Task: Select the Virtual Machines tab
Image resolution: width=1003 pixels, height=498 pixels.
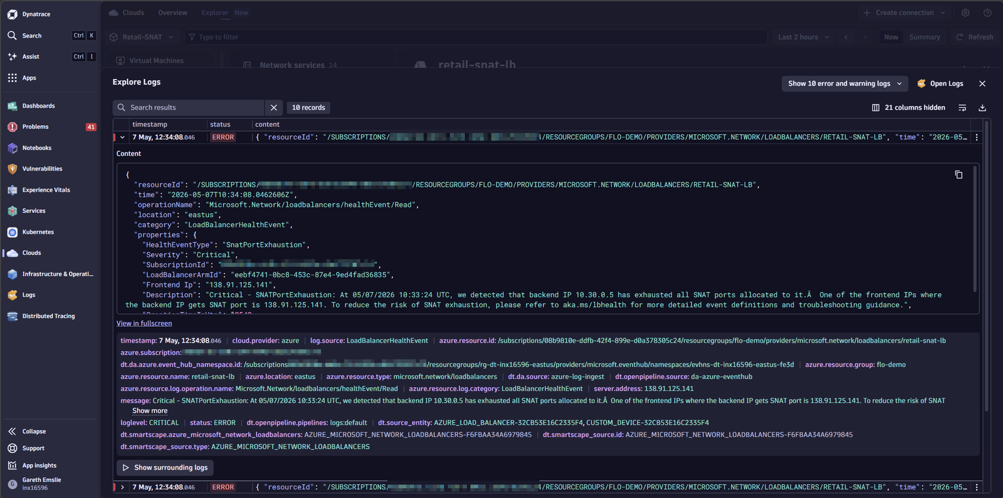Action: tap(150, 61)
